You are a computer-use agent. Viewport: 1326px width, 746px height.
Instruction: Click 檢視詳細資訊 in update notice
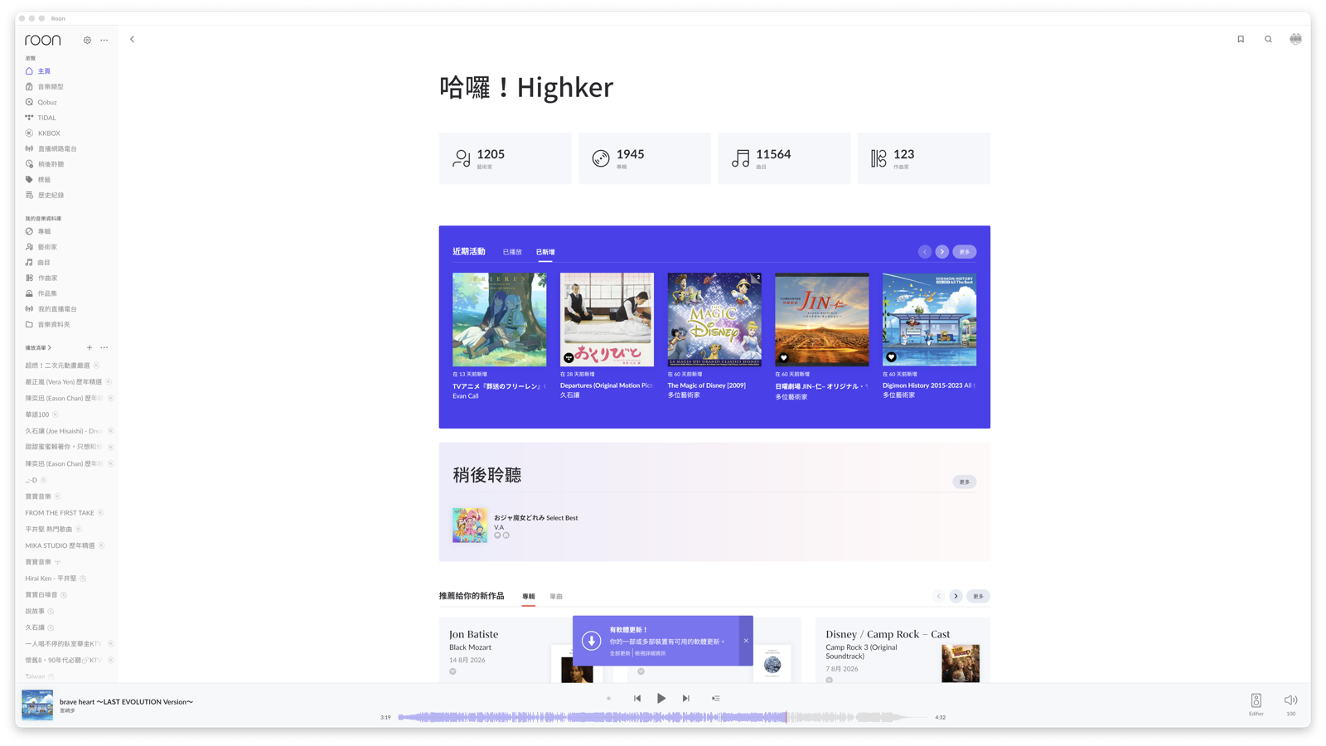651,653
